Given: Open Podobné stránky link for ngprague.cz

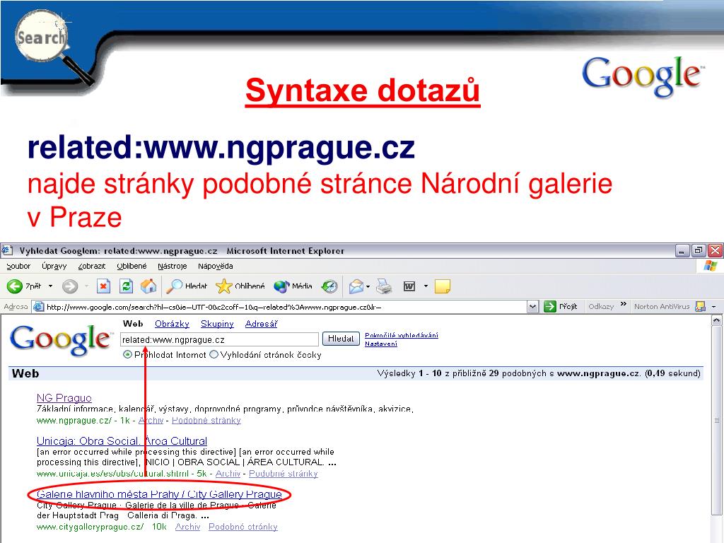Looking at the screenshot, I should coord(206,420).
